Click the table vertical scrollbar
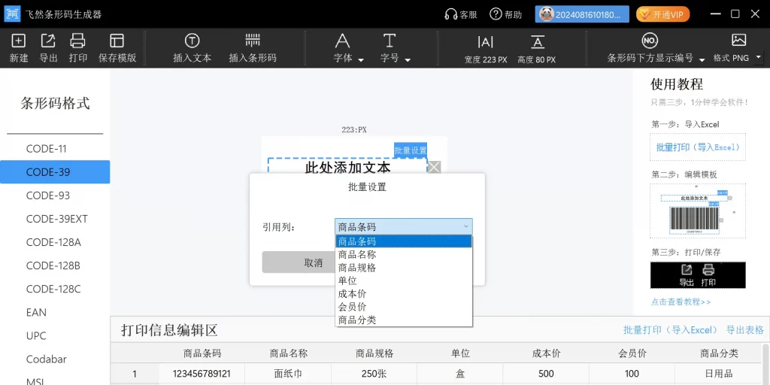The width and height of the screenshot is (770, 385). [x=765, y=365]
